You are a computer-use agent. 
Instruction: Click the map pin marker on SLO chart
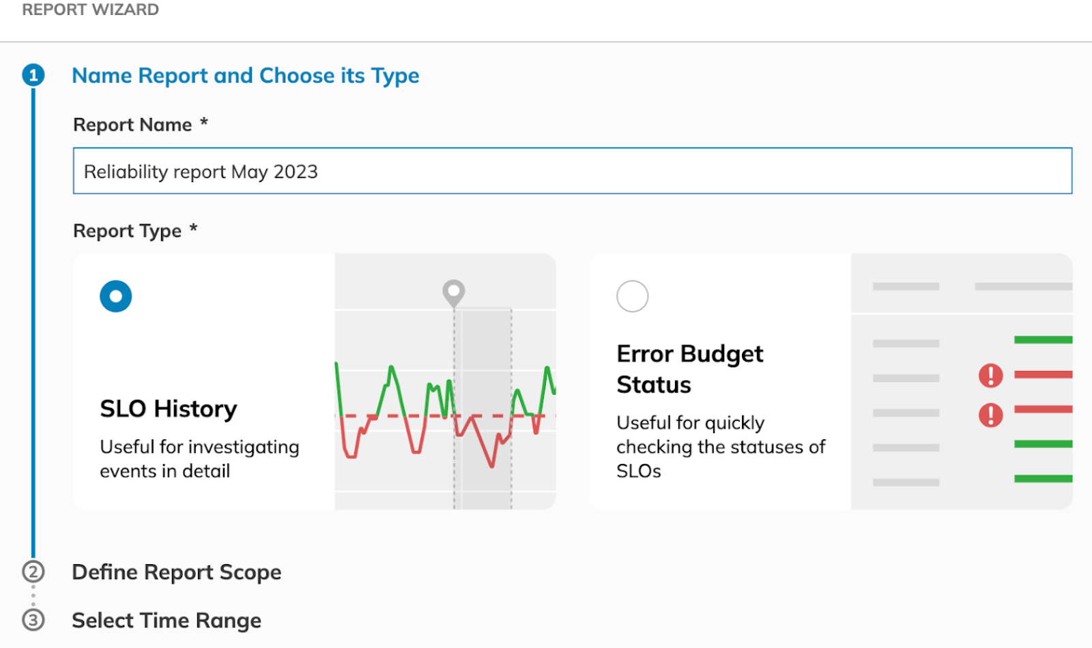point(454,292)
